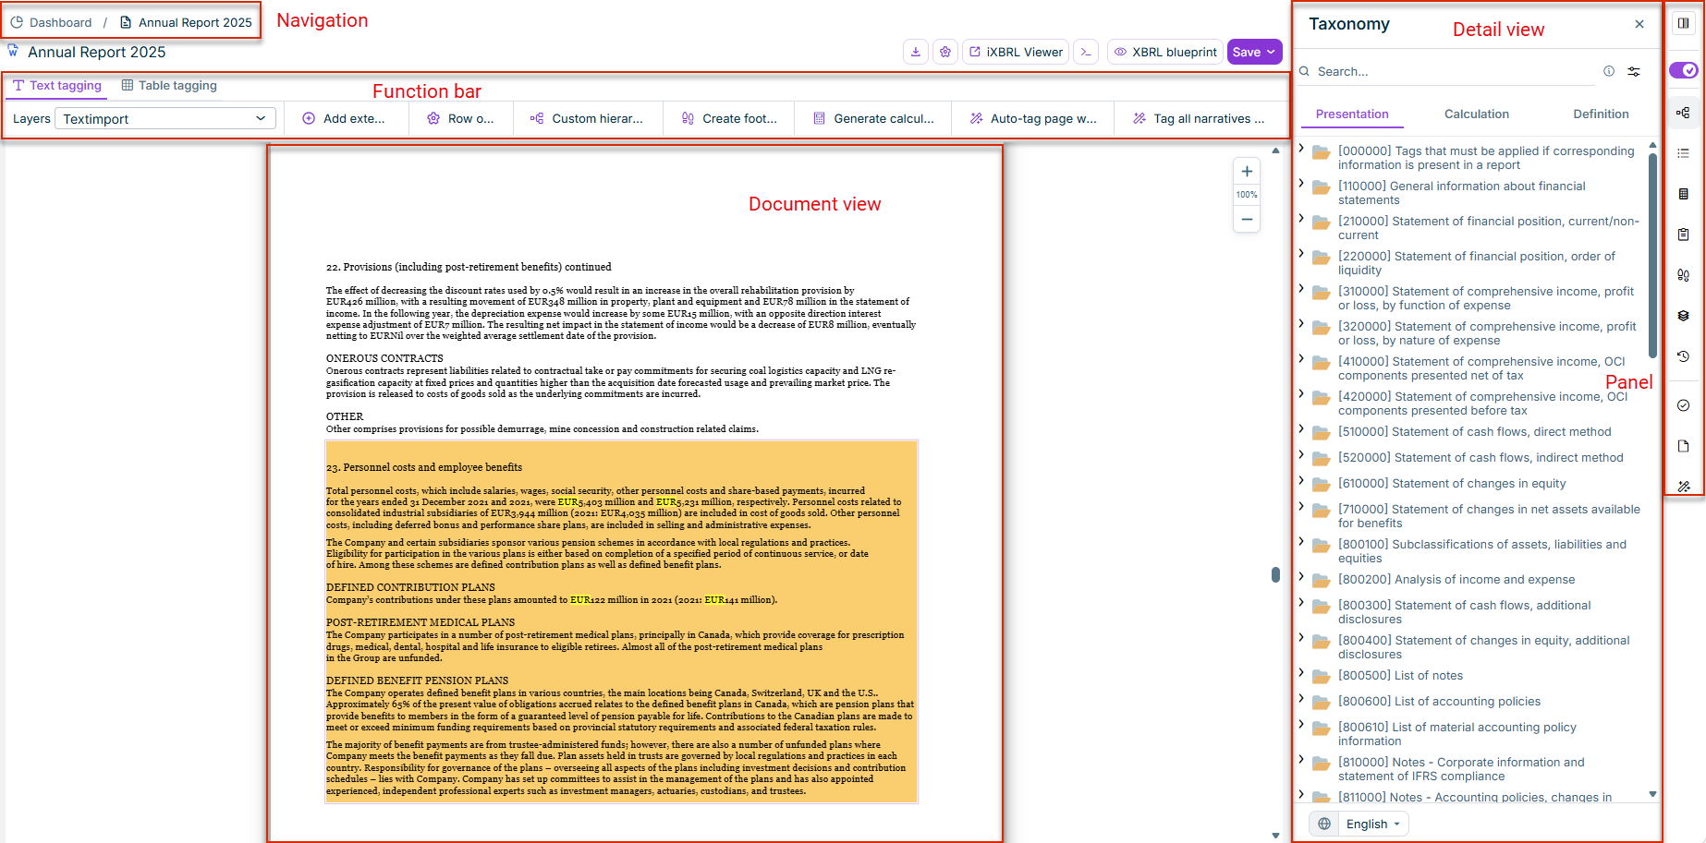Expand [000000] Tags that must be applied folder
Viewport: 1706px width, 843px height.
[1301, 148]
